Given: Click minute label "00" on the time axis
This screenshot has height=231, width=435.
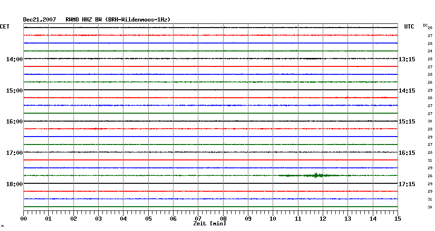Looking at the screenshot, I should click(x=23, y=219).
